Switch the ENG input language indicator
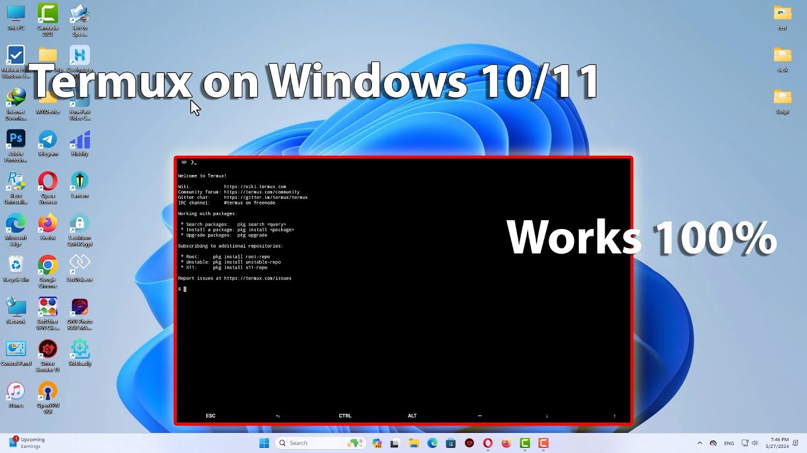The height and width of the screenshot is (453, 807). [729, 443]
